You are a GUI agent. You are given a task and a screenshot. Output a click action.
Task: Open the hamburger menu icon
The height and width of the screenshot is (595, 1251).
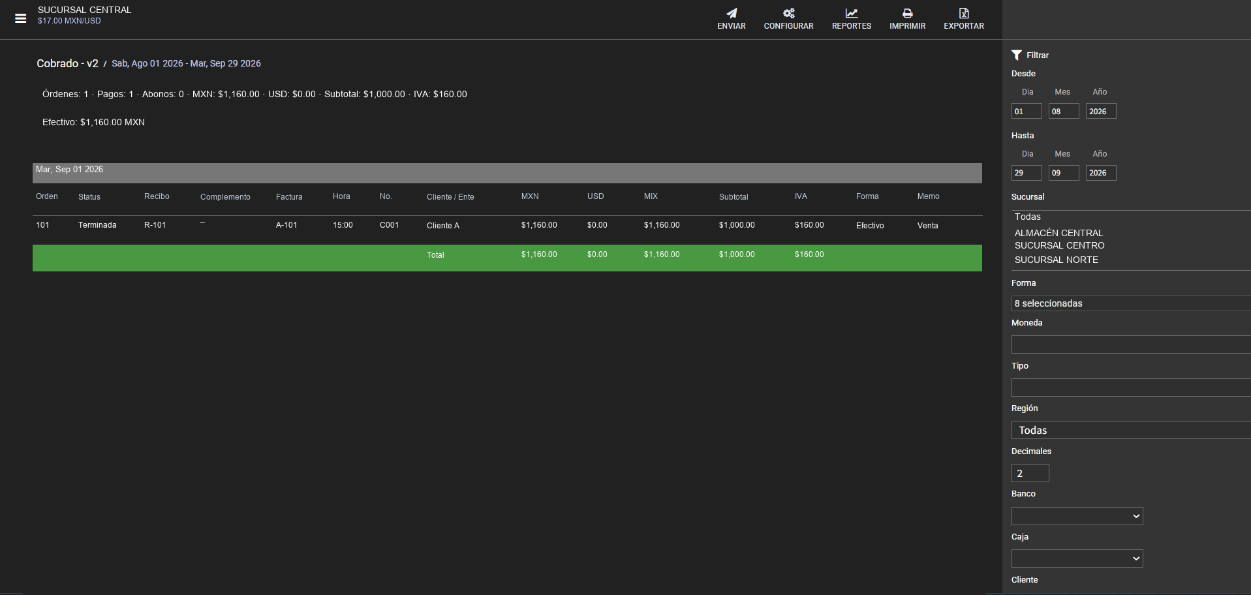pos(21,18)
